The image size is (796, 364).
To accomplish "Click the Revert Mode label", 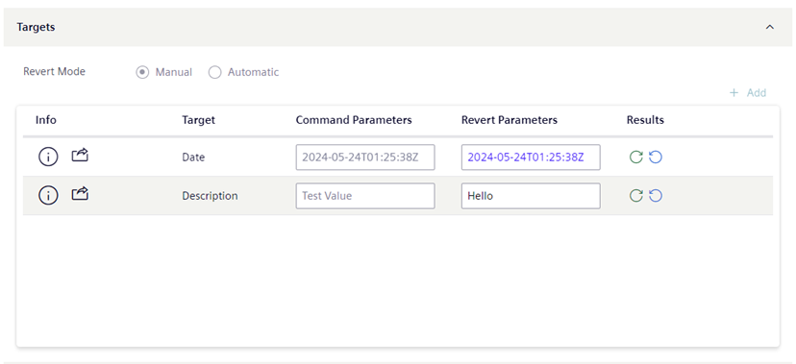I will pyautogui.click(x=55, y=71).
